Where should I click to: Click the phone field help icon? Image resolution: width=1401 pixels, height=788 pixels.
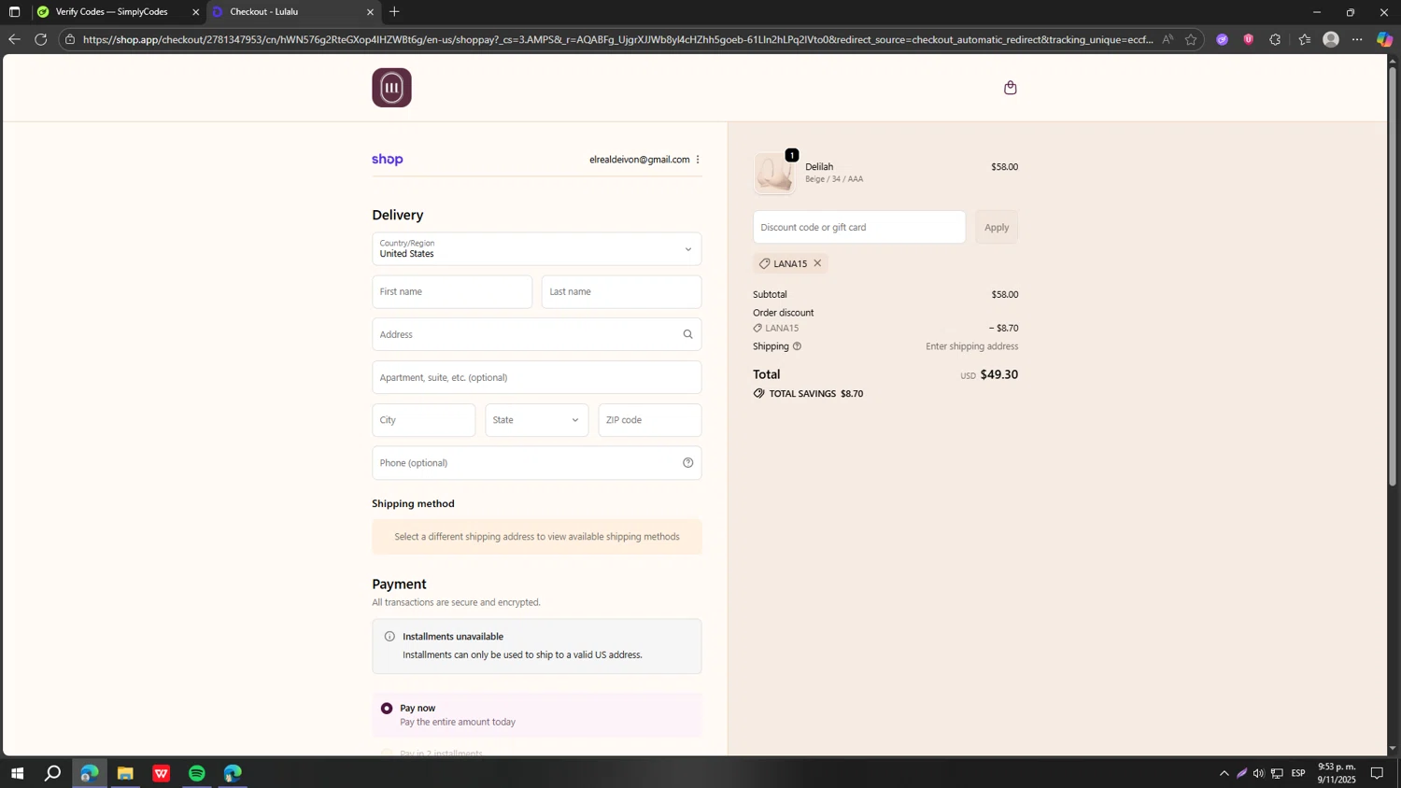coord(687,463)
